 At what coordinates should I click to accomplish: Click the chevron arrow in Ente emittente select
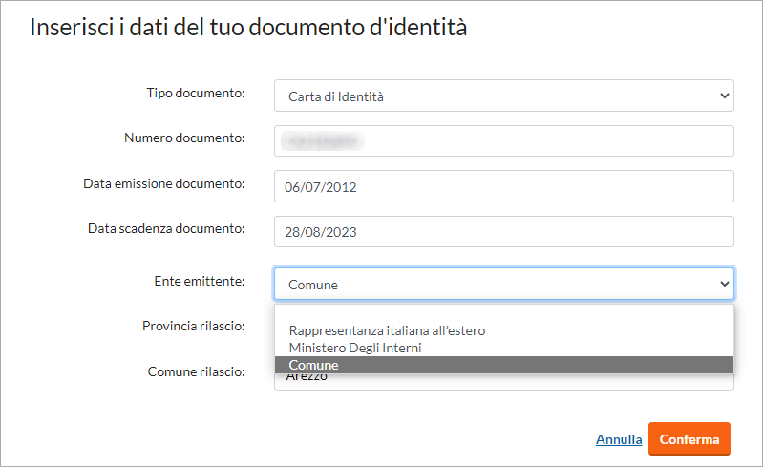coord(724,284)
